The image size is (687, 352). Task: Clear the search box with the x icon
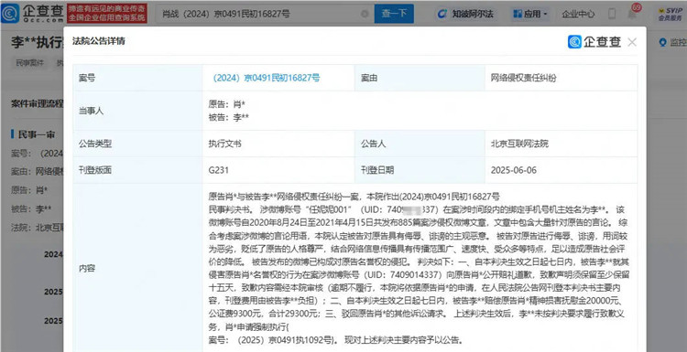coord(365,14)
